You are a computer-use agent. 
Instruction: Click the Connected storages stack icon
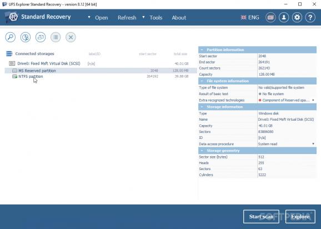9,54
